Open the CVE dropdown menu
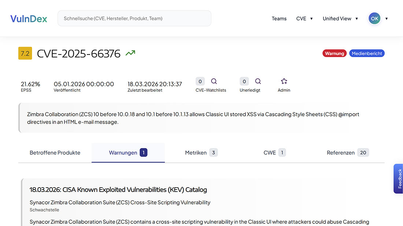This screenshot has width=403, height=226. click(304, 19)
